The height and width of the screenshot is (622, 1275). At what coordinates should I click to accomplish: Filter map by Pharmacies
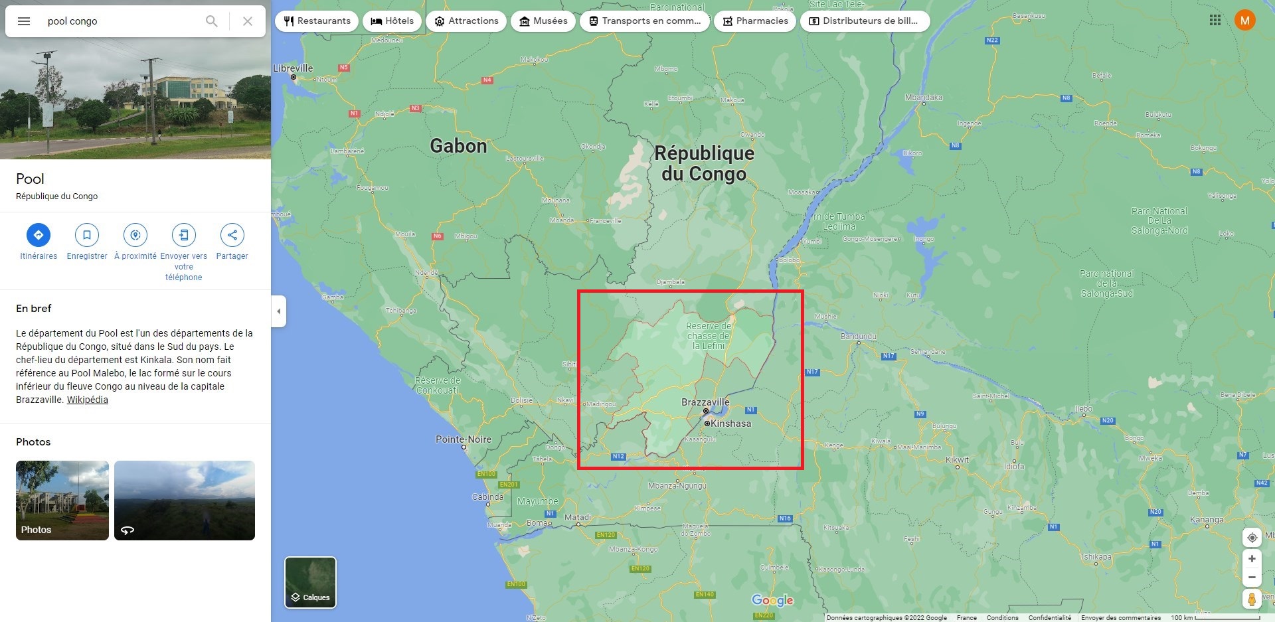[x=755, y=21]
